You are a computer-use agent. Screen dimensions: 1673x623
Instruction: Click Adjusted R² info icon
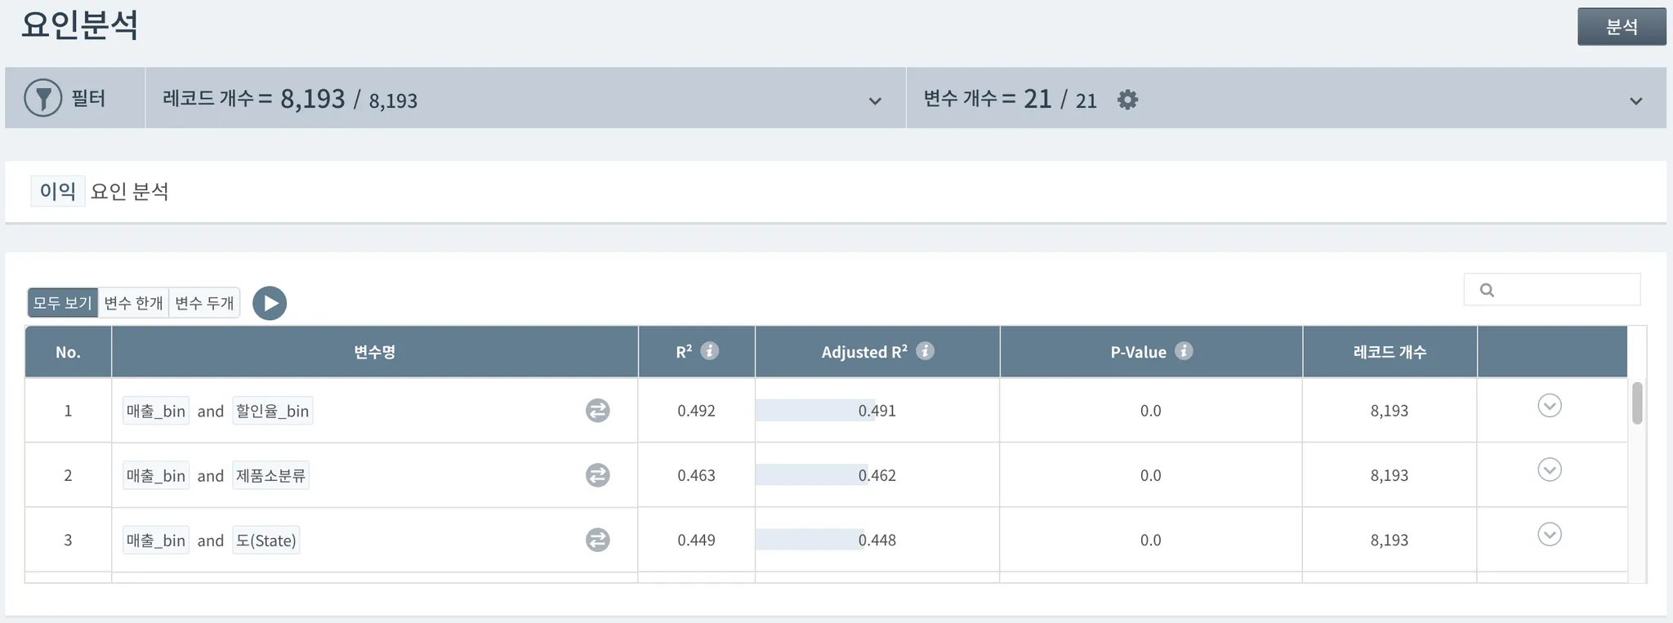coord(925,351)
